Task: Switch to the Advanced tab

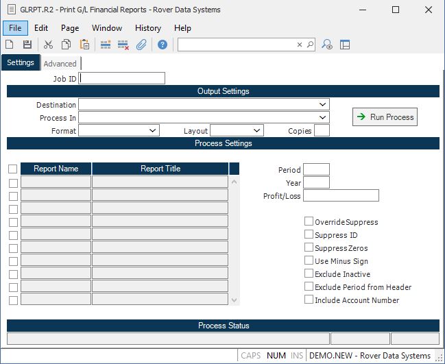Action: [x=60, y=64]
